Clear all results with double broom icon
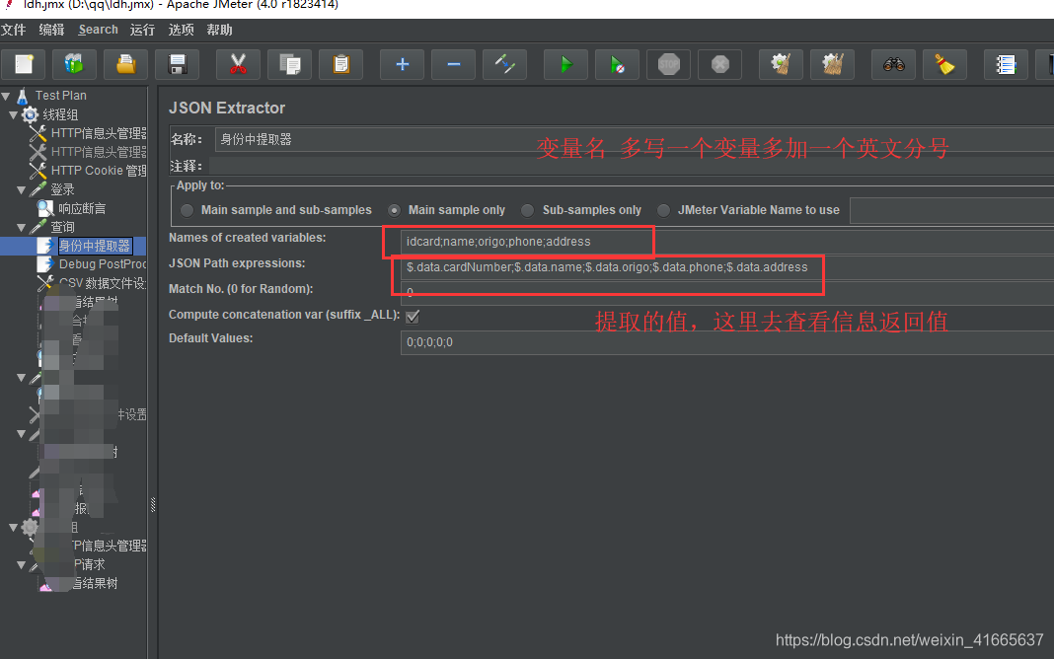This screenshot has width=1054, height=659. pyautogui.click(x=832, y=64)
